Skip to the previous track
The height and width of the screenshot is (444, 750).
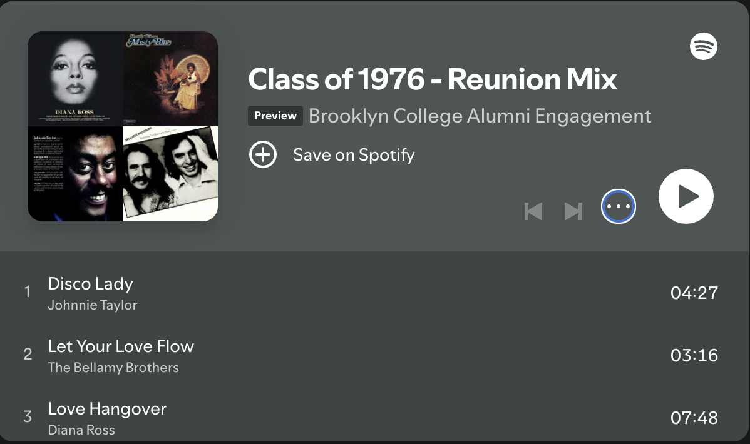coord(533,211)
